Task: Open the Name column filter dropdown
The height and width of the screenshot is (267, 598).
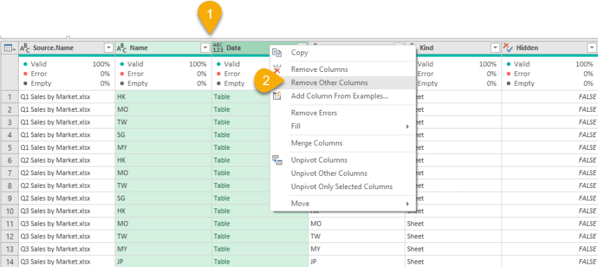Action: coord(205,48)
